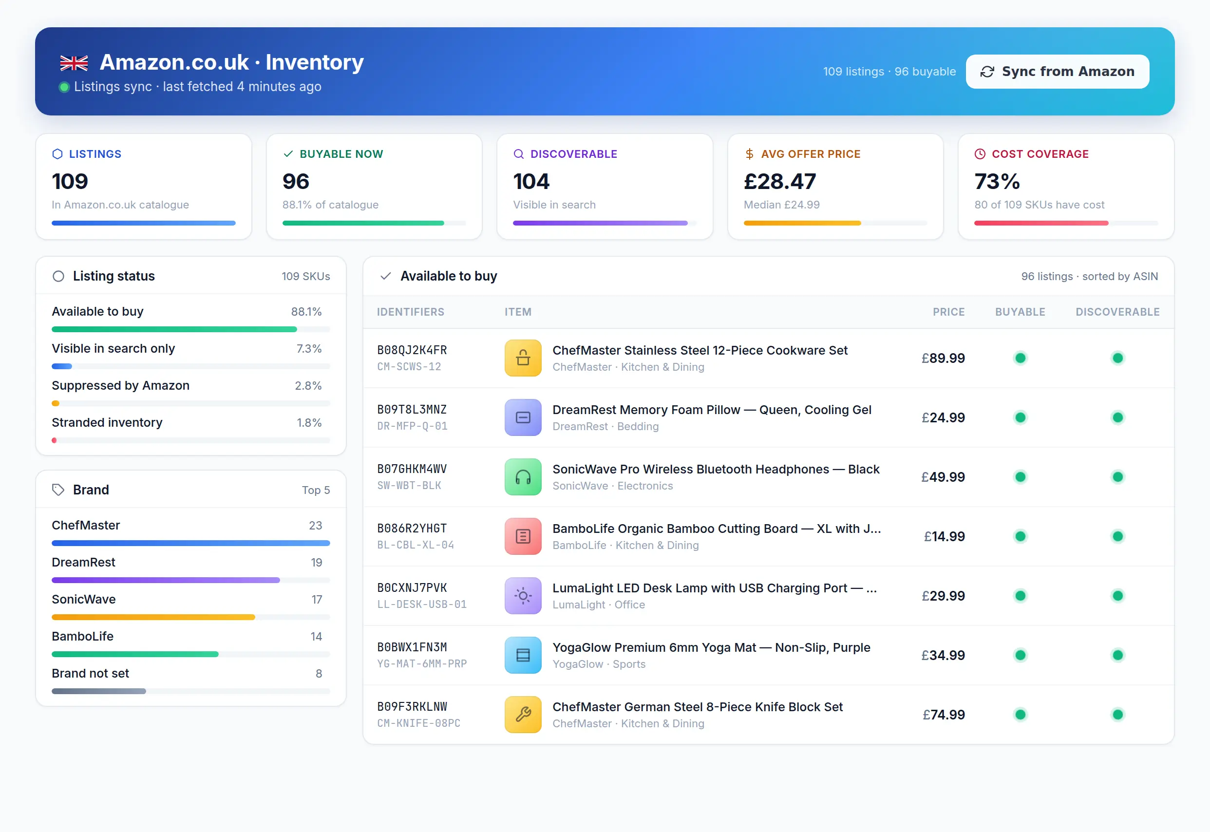Click the DreamRest pillow product icon

[523, 417]
